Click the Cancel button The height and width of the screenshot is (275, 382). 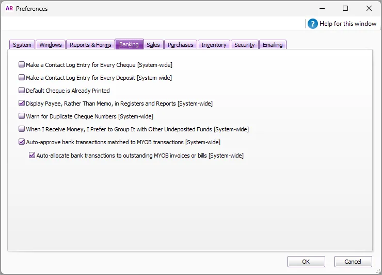pos(353,262)
